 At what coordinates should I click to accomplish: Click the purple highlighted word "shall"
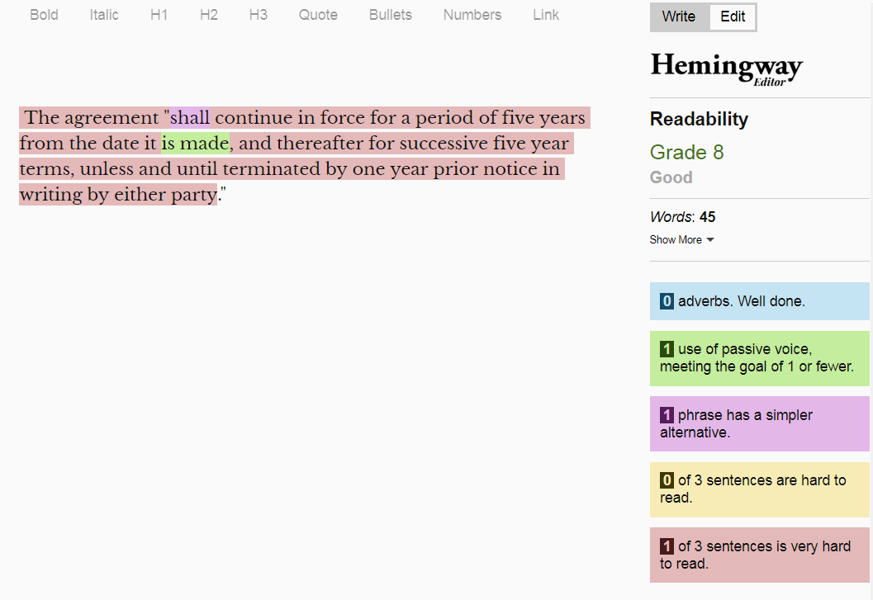190,118
